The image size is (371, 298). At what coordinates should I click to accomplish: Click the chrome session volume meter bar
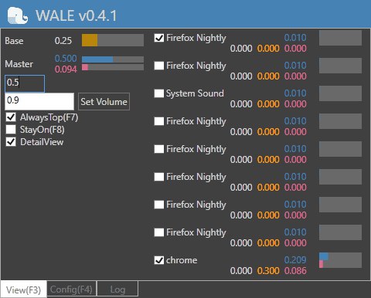(340, 260)
